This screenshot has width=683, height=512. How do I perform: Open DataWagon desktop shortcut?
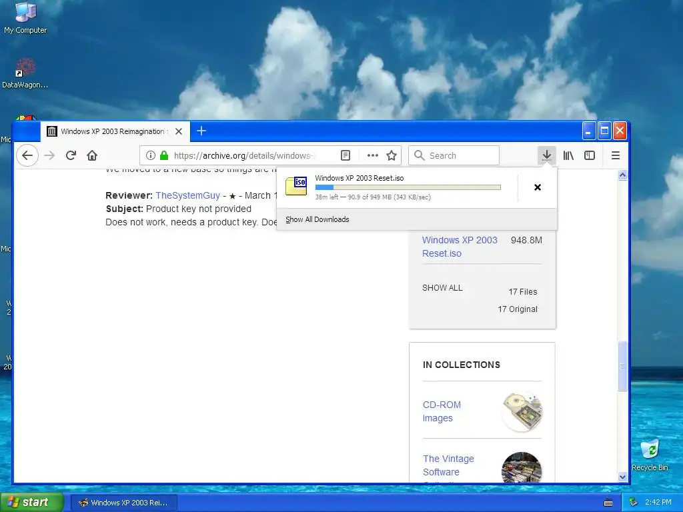[25, 73]
